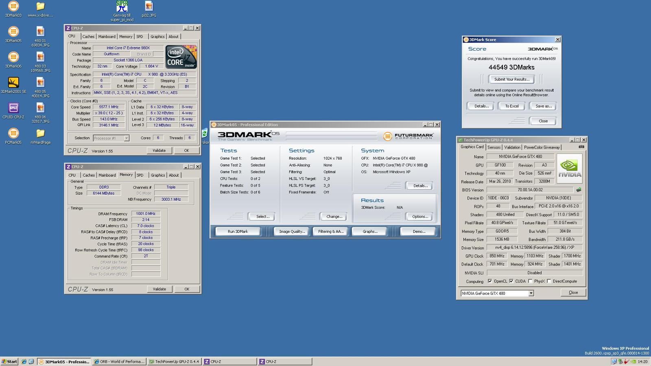
Task: Switch to the Sensors tab in GPU-Z
Action: pyautogui.click(x=494, y=147)
